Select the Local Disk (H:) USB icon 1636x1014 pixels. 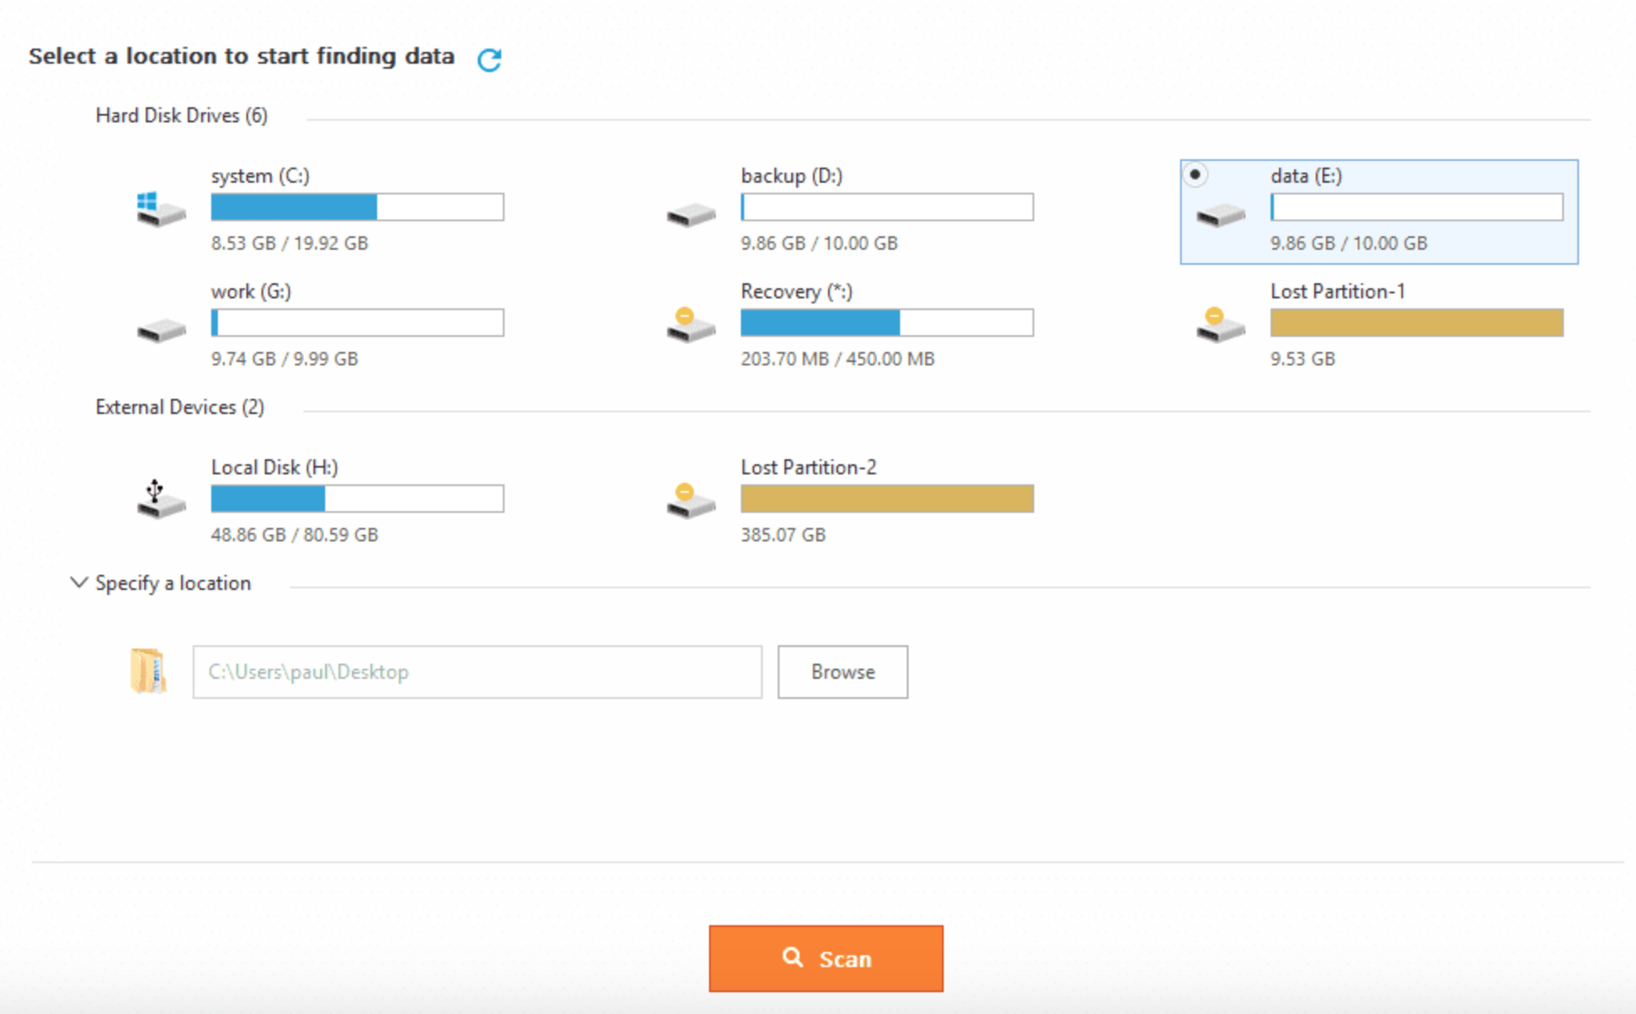[161, 499]
